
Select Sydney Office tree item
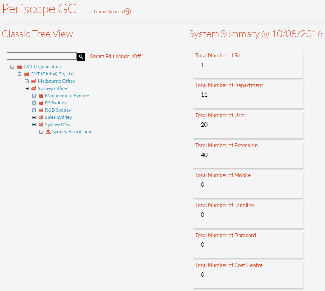click(52, 88)
